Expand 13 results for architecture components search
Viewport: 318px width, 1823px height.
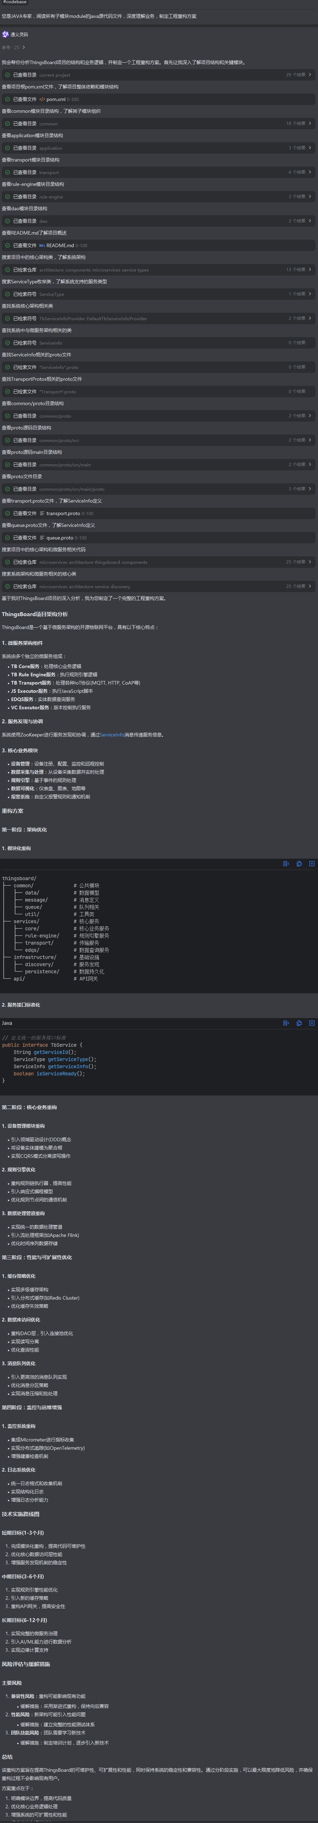[309, 270]
